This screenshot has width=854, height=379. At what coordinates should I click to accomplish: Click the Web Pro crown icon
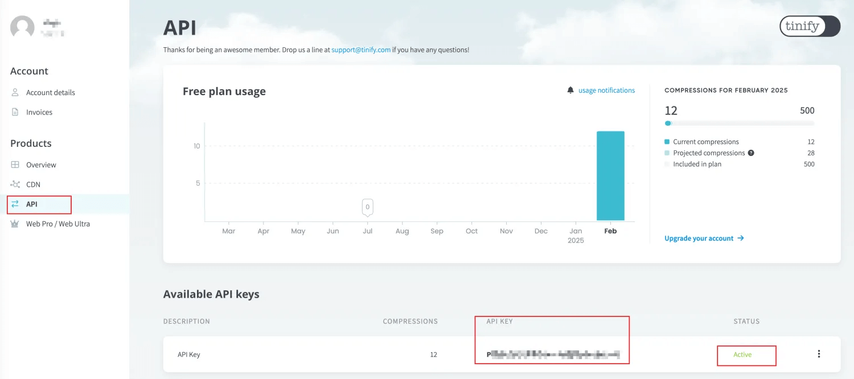(15, 224)
